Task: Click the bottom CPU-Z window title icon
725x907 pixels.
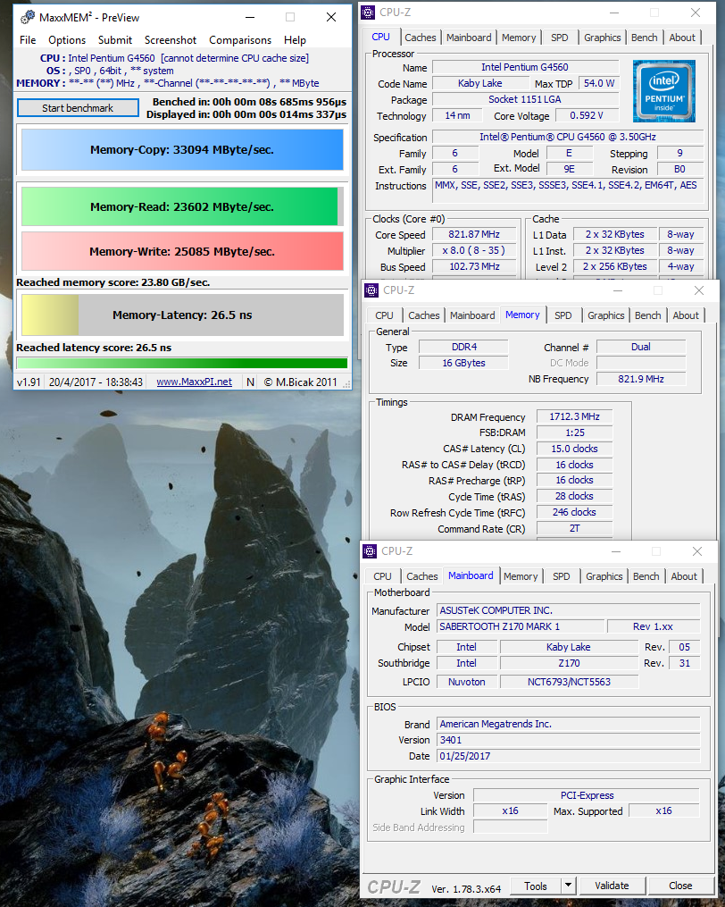Action: coord(370,551)
